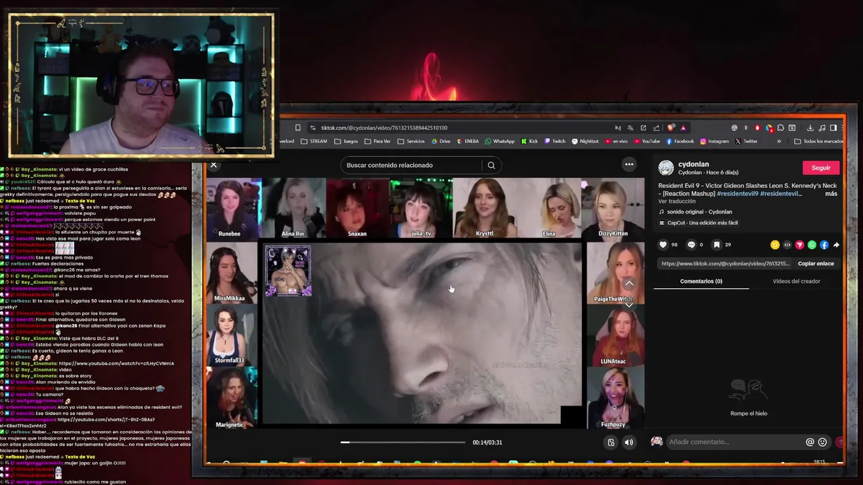Click the search magnifier icon
This screenshot has width=863, height=485.
[x=491, y=165]
